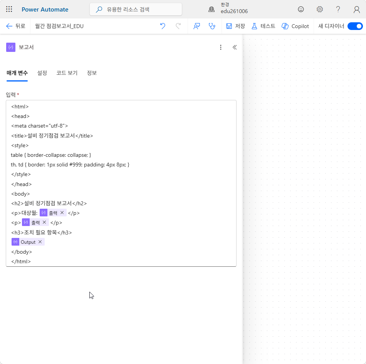The height and width of the screenshot is (364, 366).
Task: Redo the last change
Action: (x=178, y=26)
